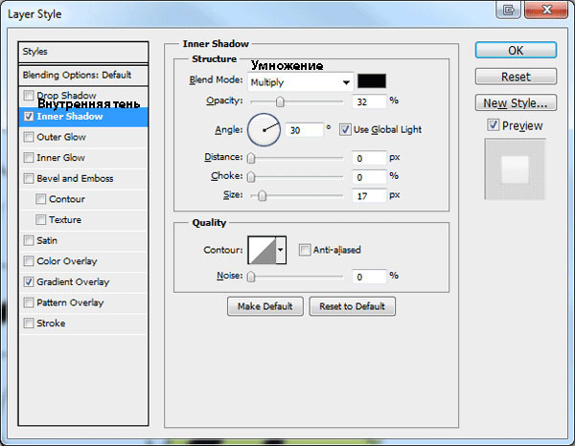Click the Noise slider handle
575x446 pixels.
pyautogui.click(x=251, y=277)
